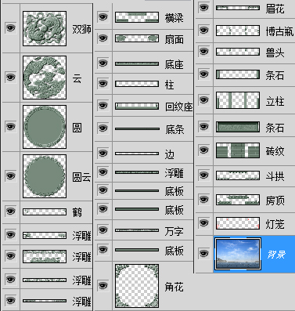Select layer name 双狮
The width and height of the screenshot is (295, 311).
(81, 29)
